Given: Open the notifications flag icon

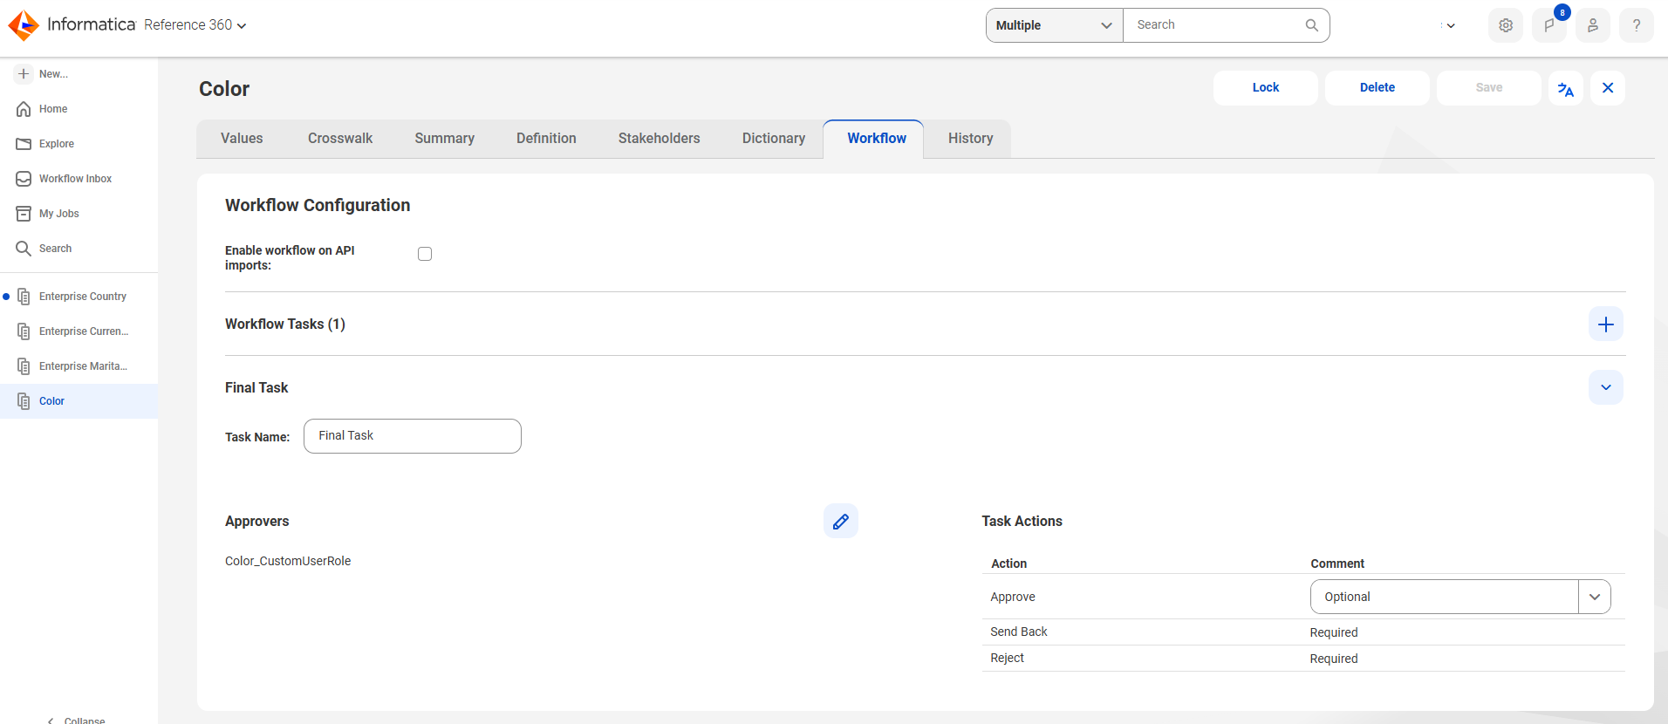Looking at the screenshot, I should point(1549,25).
